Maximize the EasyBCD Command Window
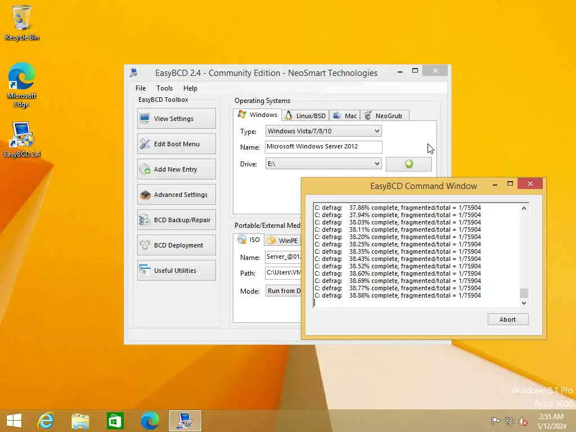Screen dimensions: 576x432 [510, 184]
